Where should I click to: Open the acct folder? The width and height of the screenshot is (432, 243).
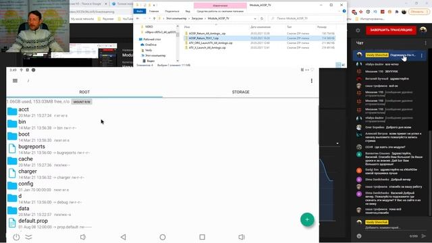tap(163, 112)
